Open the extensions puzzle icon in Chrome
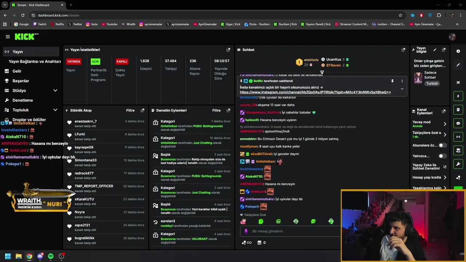Viewport: 466px width, 262px height. (439, 15)
